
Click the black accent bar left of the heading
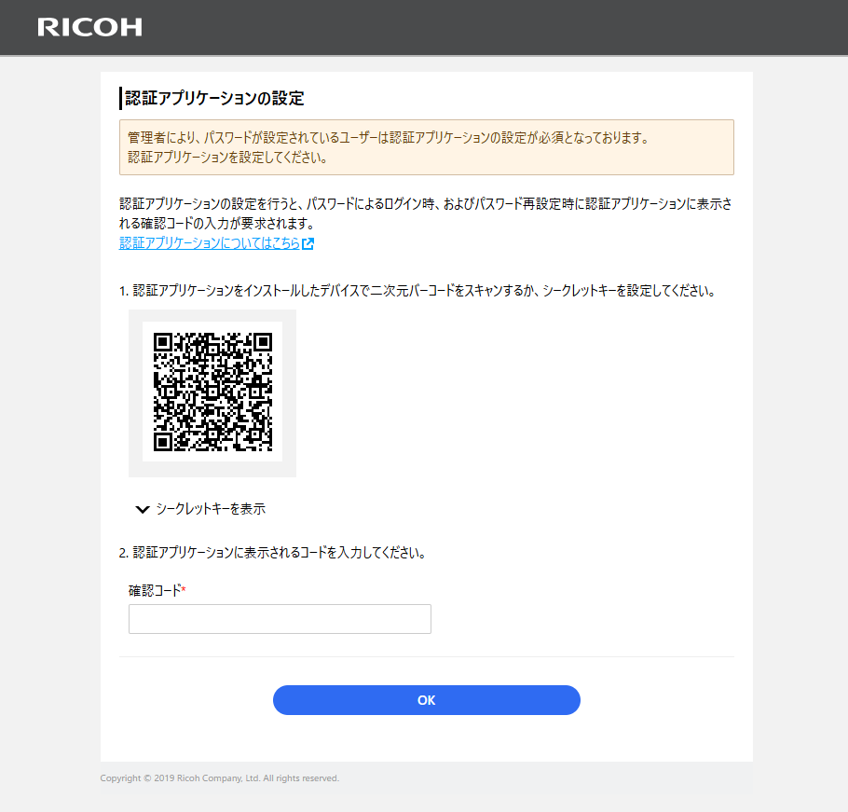(120, 99)
